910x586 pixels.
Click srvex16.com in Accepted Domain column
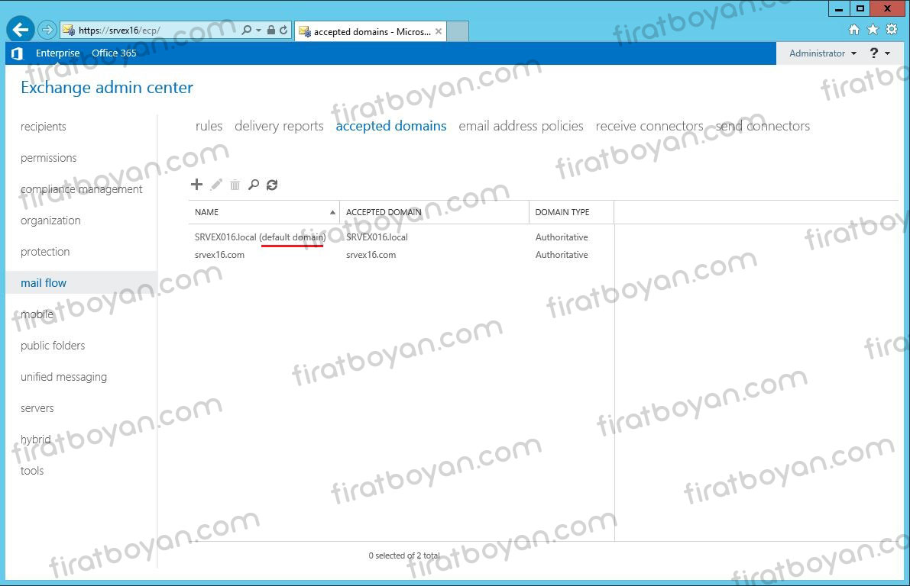[x=371, y=254]
